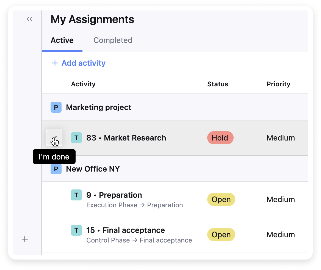Open the Hold status dropdown
Viewport: 321px width, 270px height.
point(220,138)
